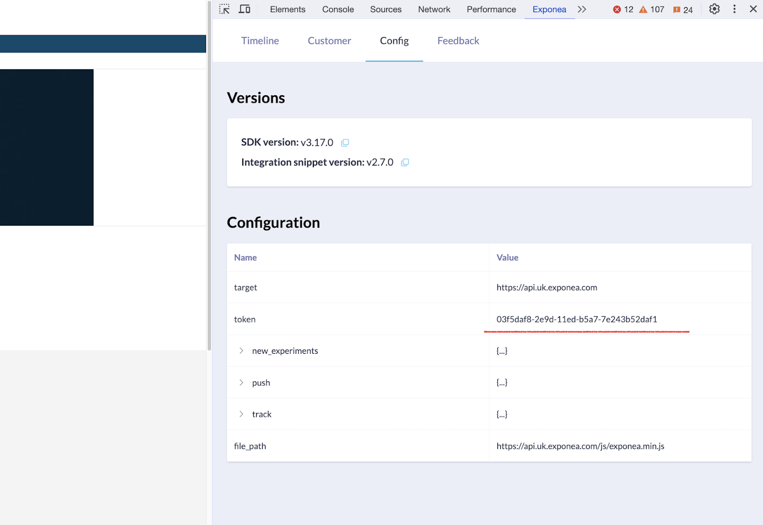The image size is (763, 525).
Task: Click the dark navy image block on page
Action: 47,147
